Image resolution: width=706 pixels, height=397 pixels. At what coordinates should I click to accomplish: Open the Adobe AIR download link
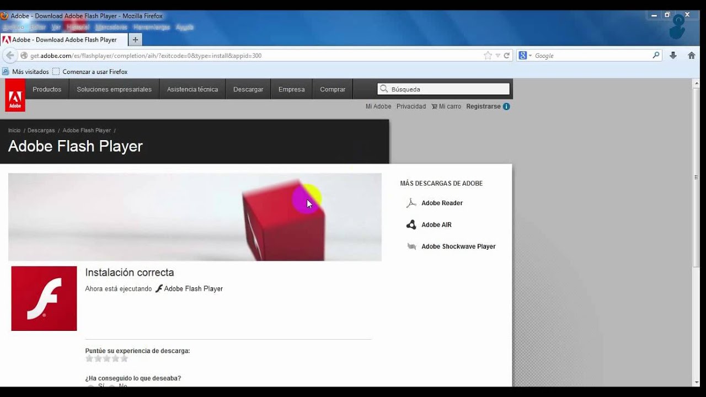click(x=436, y=224)
